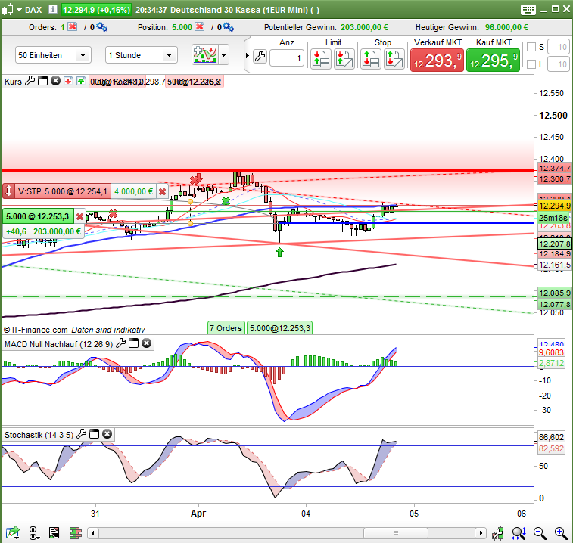Click scrollbar left arrow button
Image resolution: width=573 pixels, height=543 pixels.
point(93,533)
